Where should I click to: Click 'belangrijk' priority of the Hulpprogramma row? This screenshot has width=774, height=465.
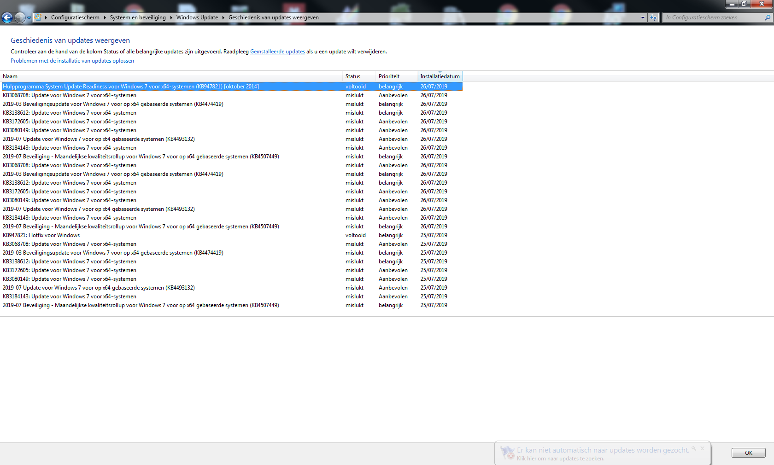(x=391, y=87)
